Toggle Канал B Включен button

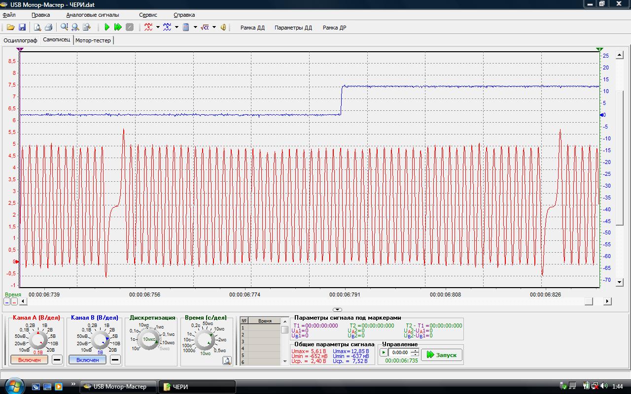87,360
